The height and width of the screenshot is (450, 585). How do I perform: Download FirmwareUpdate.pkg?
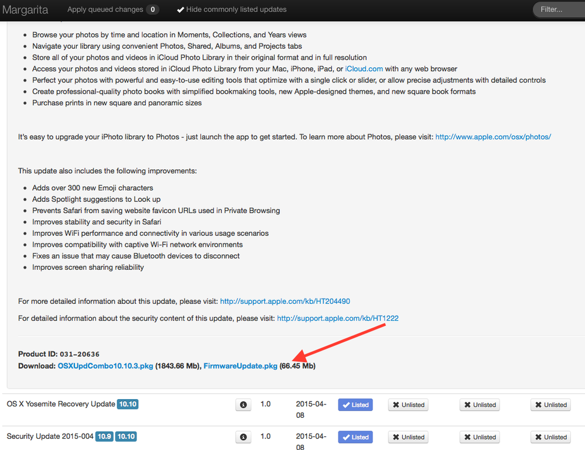240,366
